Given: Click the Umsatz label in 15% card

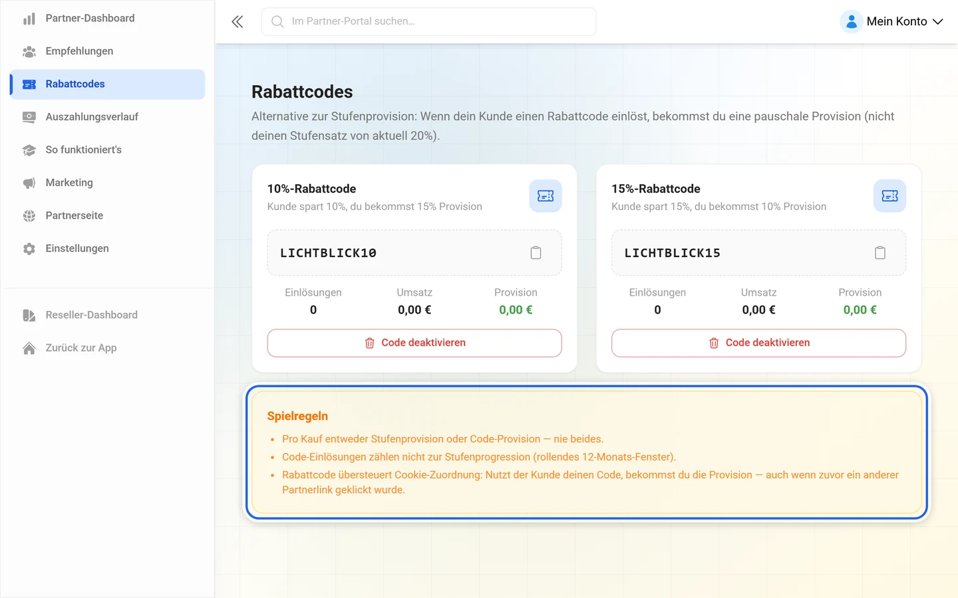Looking at the screenshot, I should [x=758, y=292].
